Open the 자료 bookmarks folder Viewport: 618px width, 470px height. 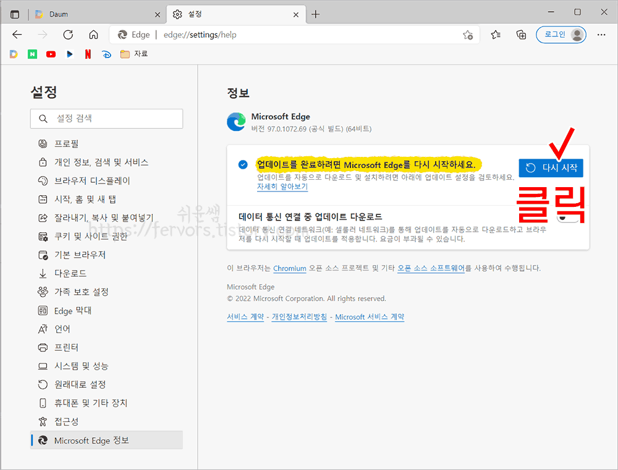tap(134, 54)
